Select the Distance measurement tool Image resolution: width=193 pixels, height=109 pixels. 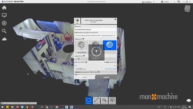[96, 101]
